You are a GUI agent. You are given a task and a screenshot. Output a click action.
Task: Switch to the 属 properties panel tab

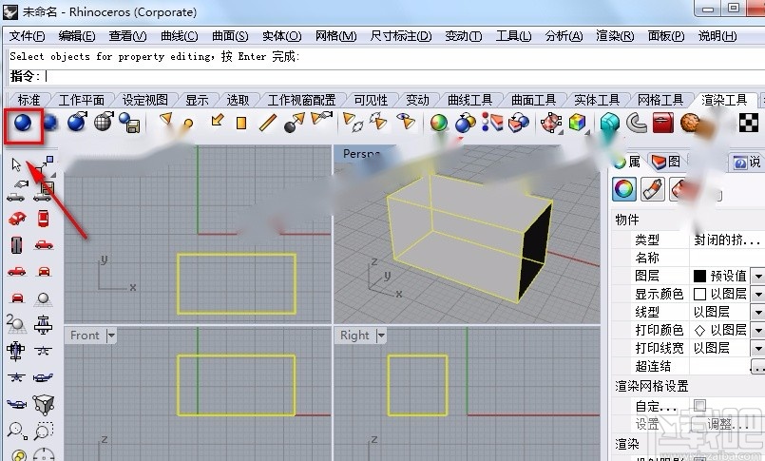[x=628, y=162]
